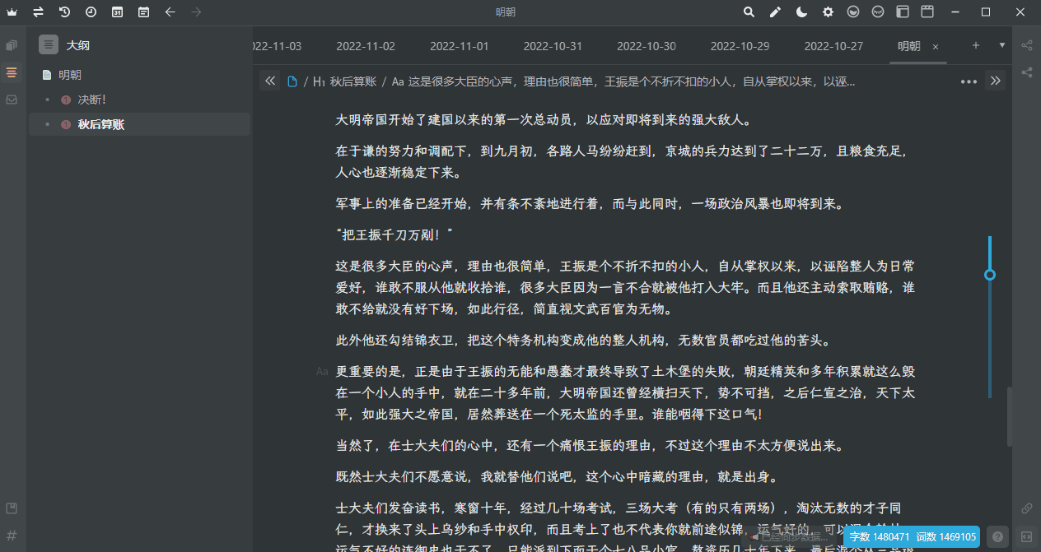
Task: Open the help question mark icon
Action: point(997,536)
